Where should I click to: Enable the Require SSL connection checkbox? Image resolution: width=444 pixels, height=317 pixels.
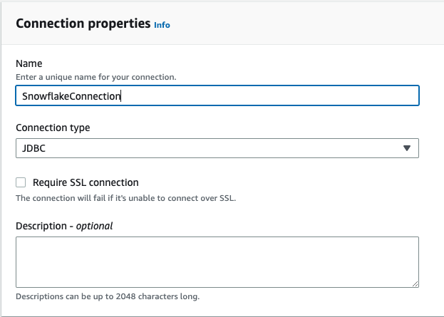click(21, 182)
